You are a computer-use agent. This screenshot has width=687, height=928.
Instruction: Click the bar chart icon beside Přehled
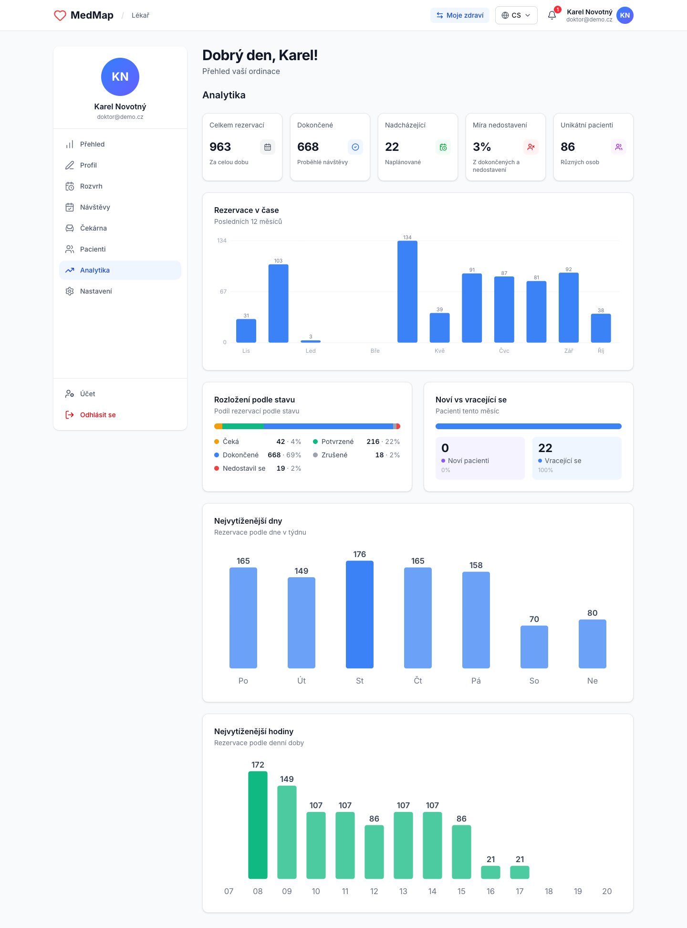pos(70,144)
